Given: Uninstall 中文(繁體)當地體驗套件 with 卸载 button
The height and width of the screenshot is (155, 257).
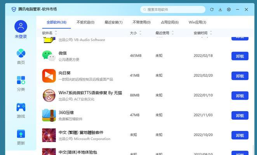Looking at the screenshot, I should point(240,135).
